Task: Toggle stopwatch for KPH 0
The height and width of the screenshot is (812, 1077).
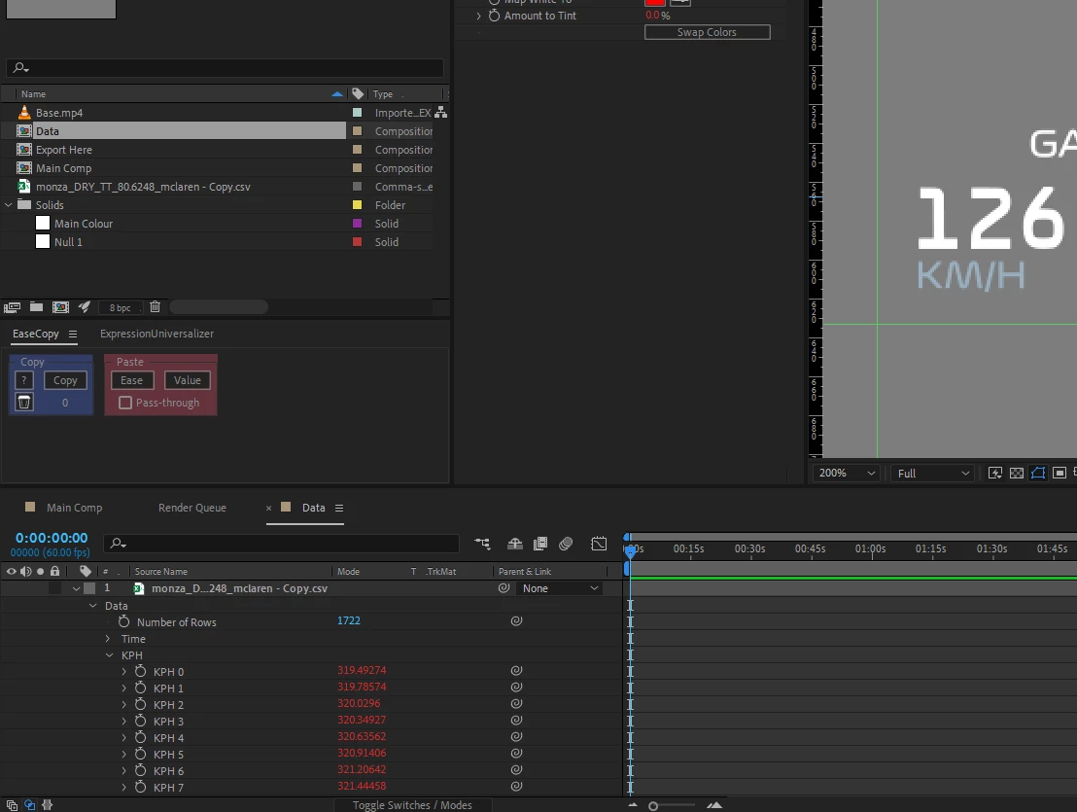Action: (x=140, y=671)
